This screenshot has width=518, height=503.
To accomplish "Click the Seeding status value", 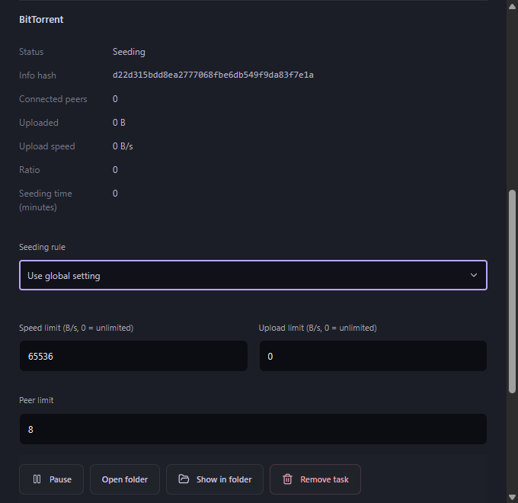I will pos(129,52).
